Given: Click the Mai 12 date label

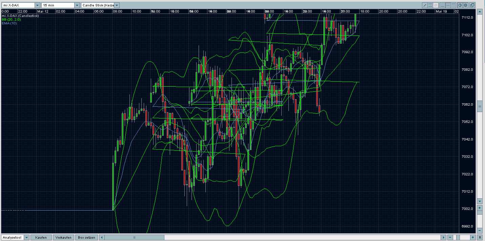Looking at the screenshot, I should click(x=43, y=11).
